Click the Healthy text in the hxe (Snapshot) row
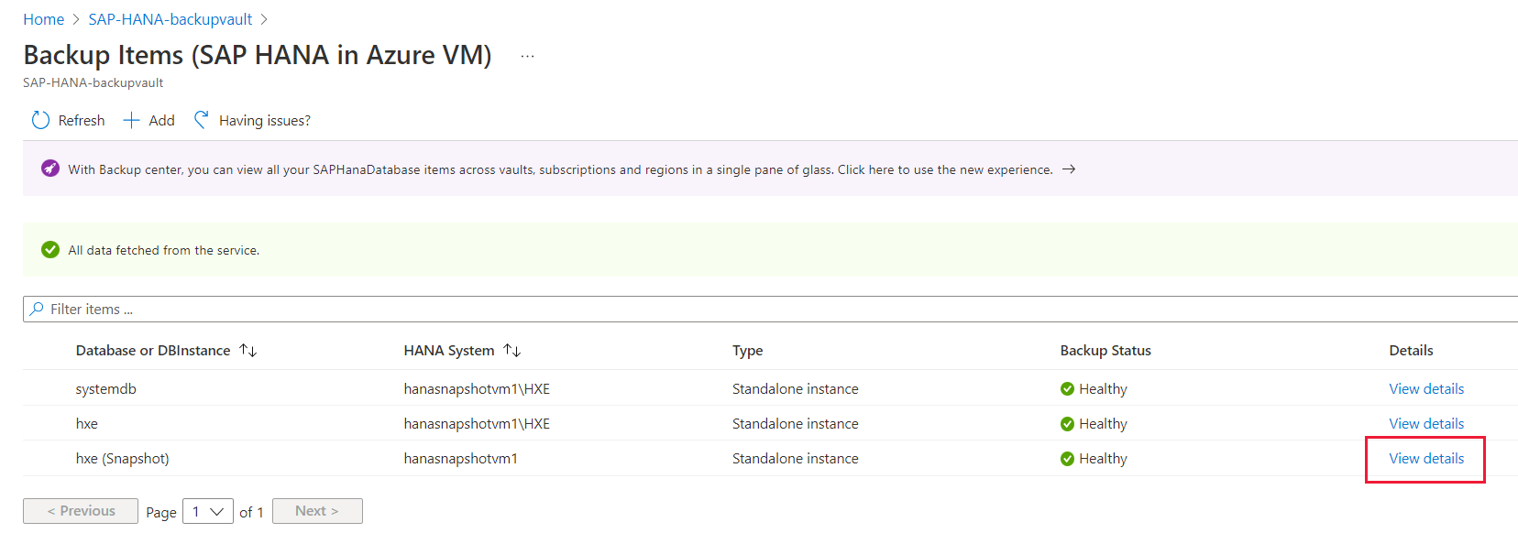 click(x=1103, y=458)
